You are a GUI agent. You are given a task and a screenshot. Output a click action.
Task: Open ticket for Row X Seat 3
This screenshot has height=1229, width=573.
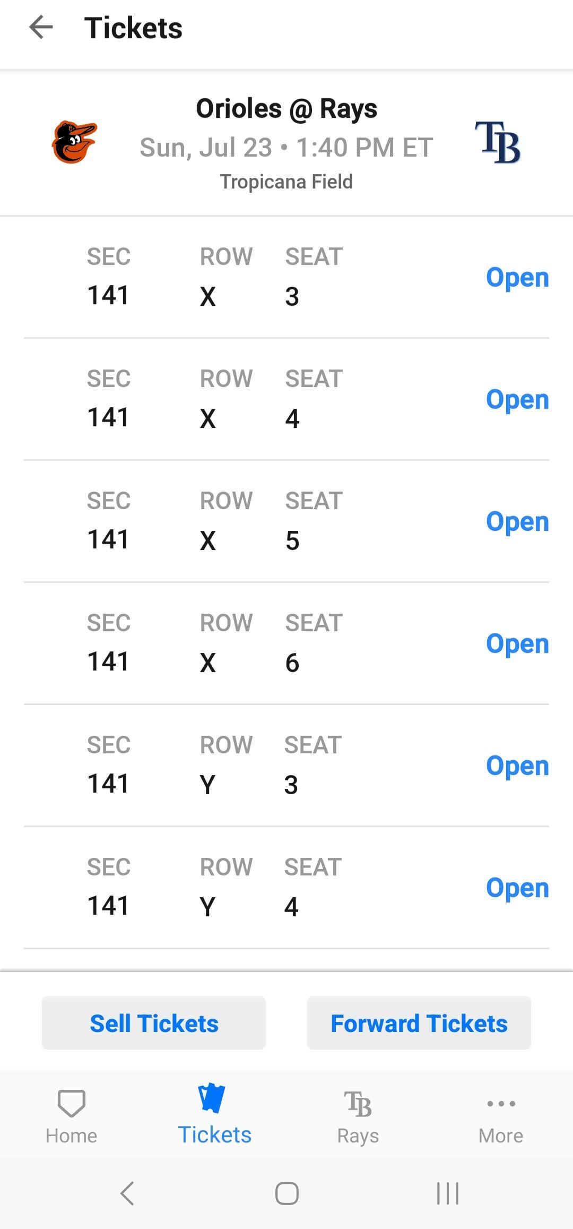(x=517, y=278)
